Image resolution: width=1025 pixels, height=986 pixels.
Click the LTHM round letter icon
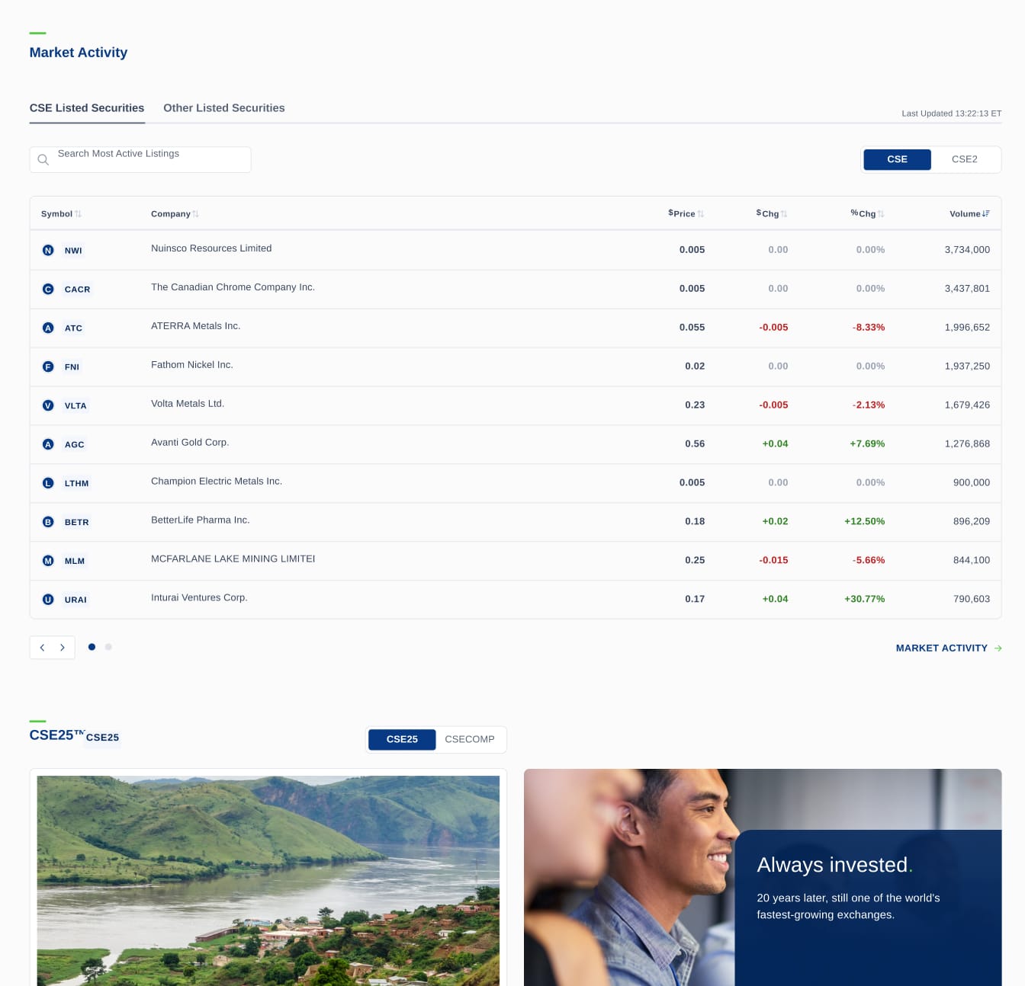pyautogui.click(x=48, y=483)
